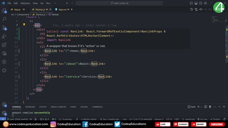Click the react-router-v6 command center search box
This screenshot has height=128, width=228.
click(x=119, y=3)
